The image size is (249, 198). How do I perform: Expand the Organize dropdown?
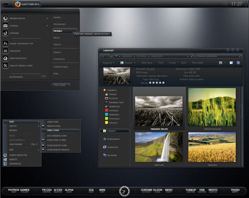(x=109, y=63)
